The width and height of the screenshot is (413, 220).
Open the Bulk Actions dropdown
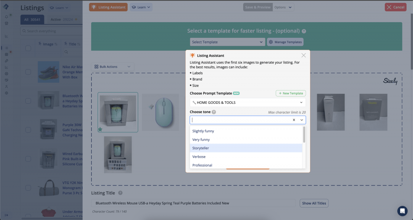click(113, 67)
